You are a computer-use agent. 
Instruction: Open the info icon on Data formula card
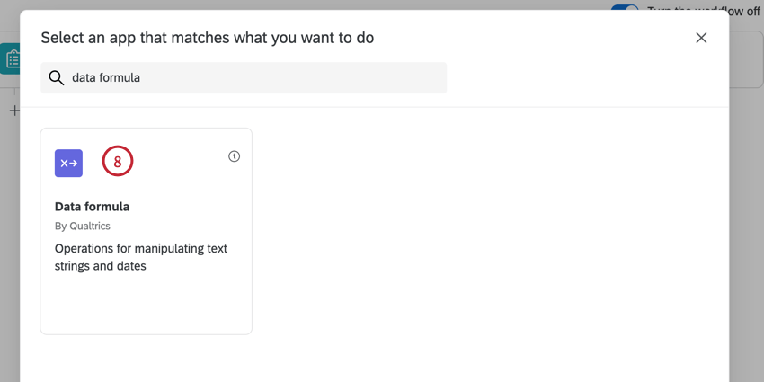(234, 156)
